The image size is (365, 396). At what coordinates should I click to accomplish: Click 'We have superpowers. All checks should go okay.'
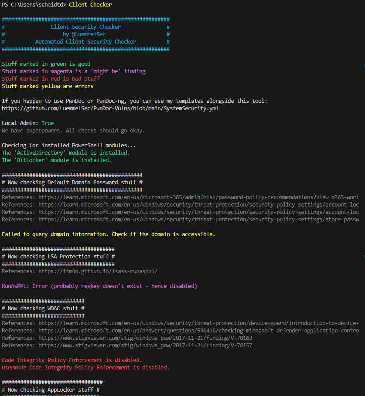(73, 131)
